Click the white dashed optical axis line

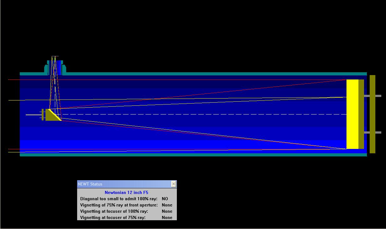coord(204,114)
